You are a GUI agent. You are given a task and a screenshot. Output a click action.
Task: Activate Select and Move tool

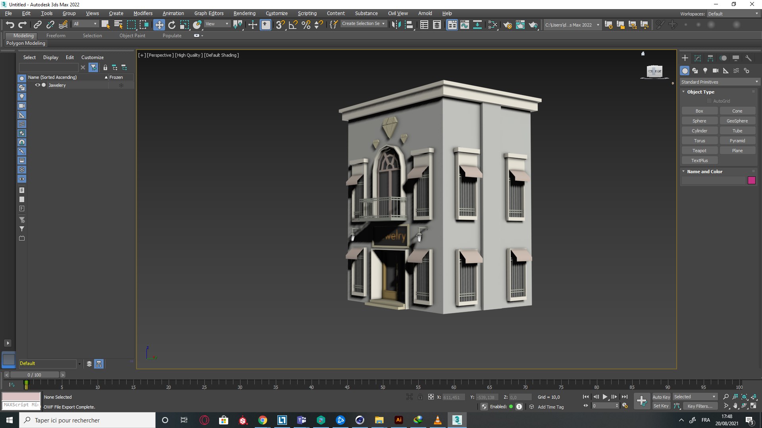point(159,25)
